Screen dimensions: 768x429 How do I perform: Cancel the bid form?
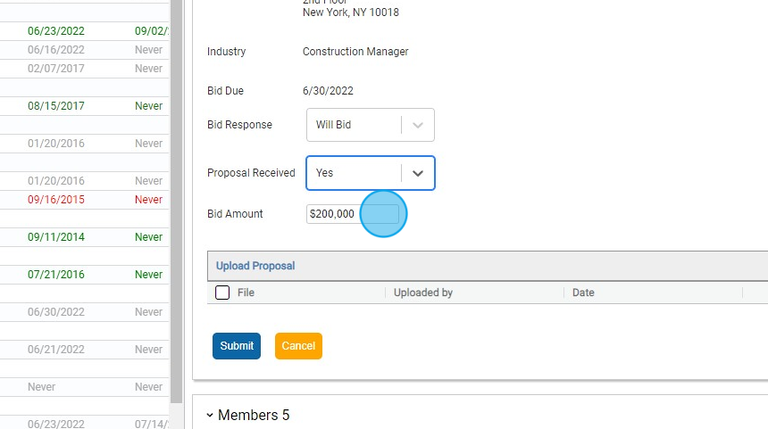(298, 346)
